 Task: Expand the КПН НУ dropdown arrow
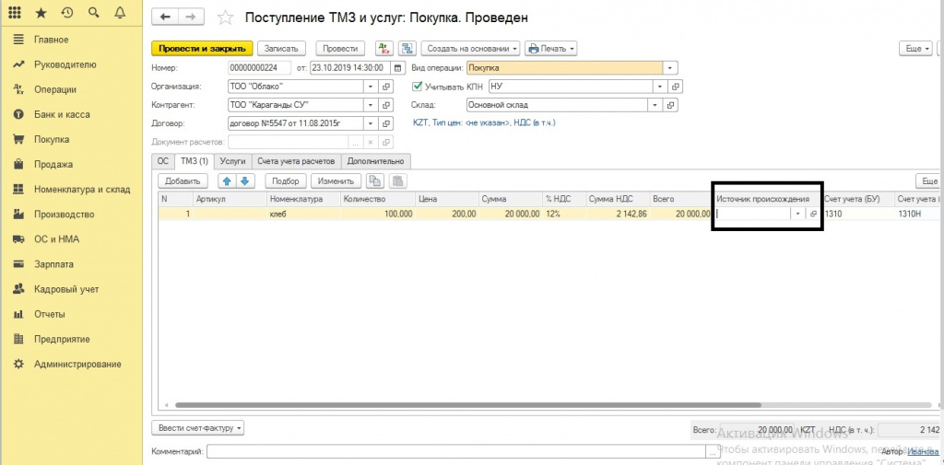point(661,87)
